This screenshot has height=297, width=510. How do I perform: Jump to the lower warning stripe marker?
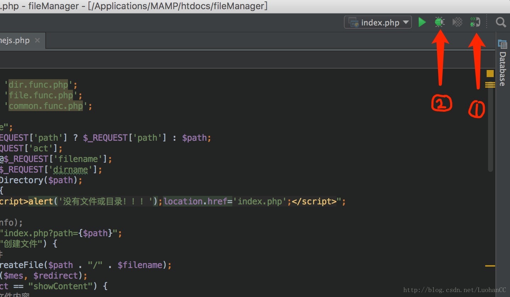pyautogui.click(x=490, y=266)
